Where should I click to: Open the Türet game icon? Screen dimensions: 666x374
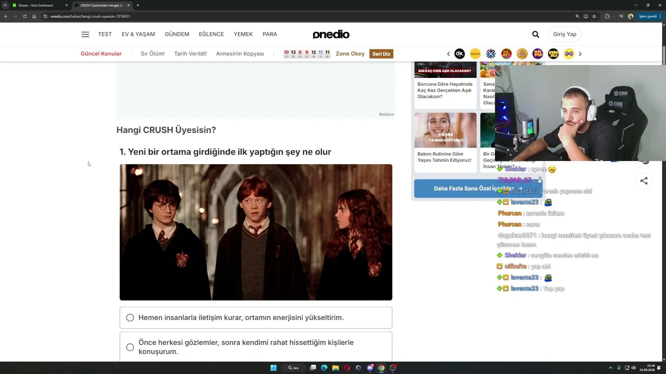pos(506,54)
